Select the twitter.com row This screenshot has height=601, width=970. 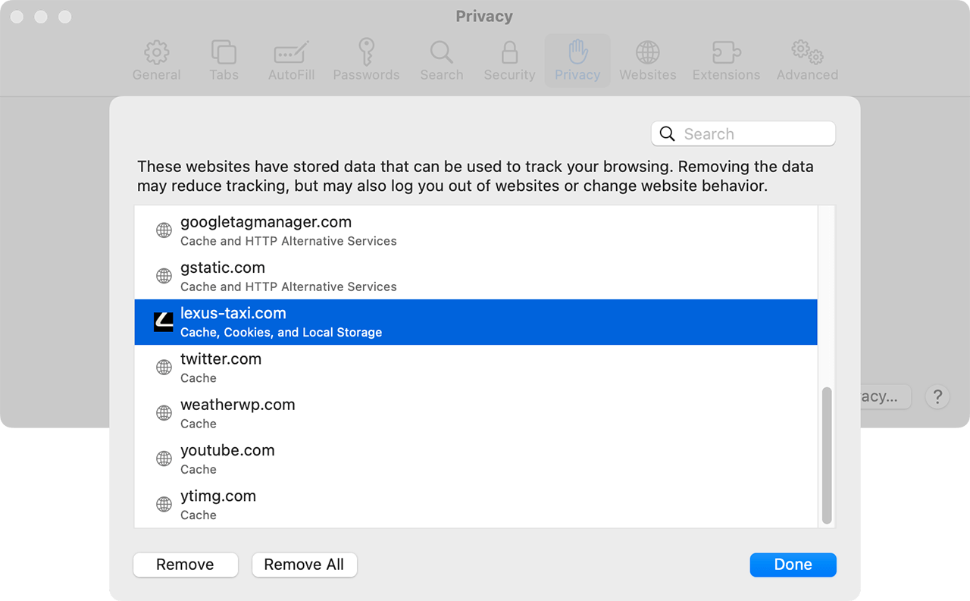point(476,368)
